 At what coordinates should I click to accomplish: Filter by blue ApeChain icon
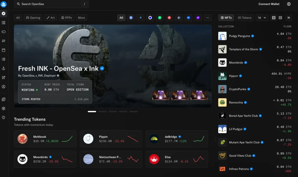click(x=188, y=18)
